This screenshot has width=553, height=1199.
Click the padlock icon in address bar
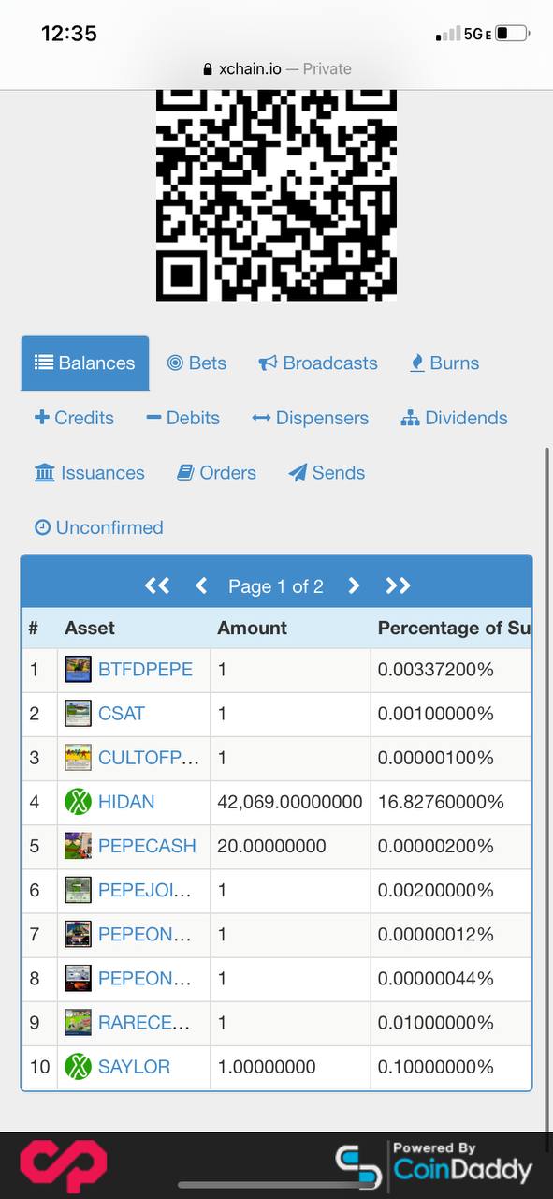click(x=208, y=69)
